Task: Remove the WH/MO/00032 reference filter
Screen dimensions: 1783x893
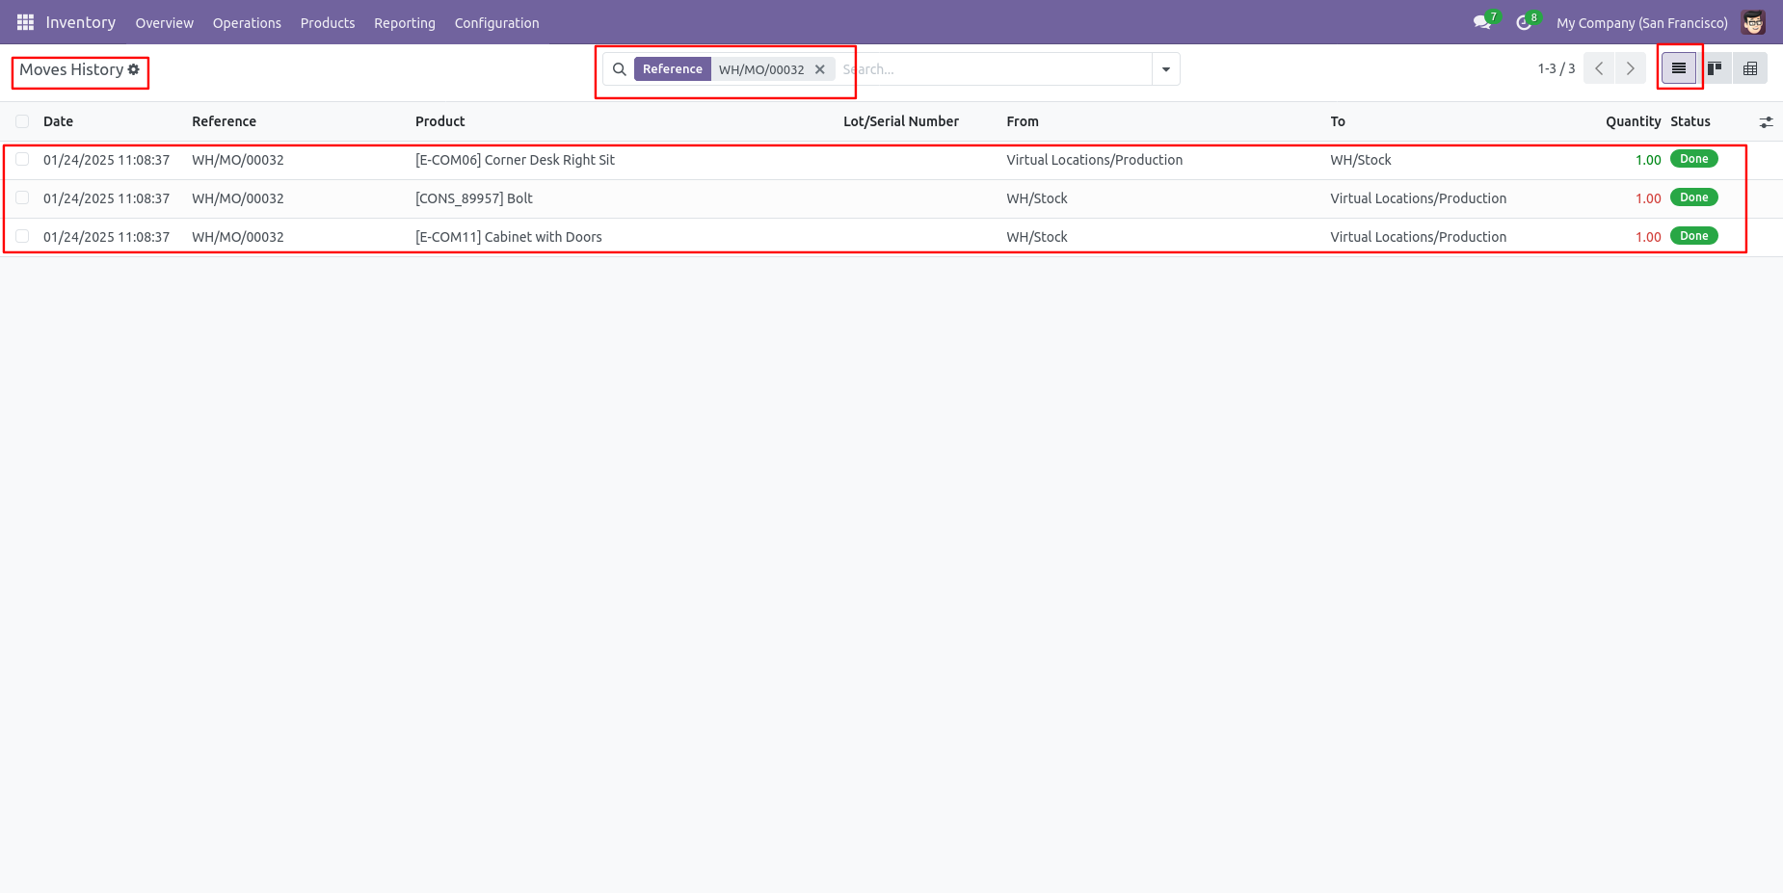Action: tap(820, 69)
